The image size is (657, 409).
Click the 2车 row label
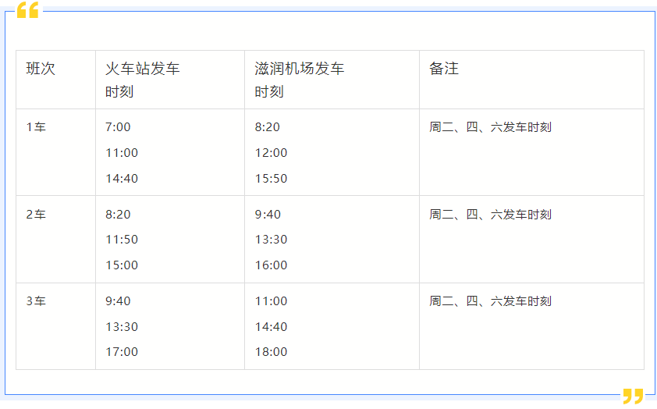36,215
